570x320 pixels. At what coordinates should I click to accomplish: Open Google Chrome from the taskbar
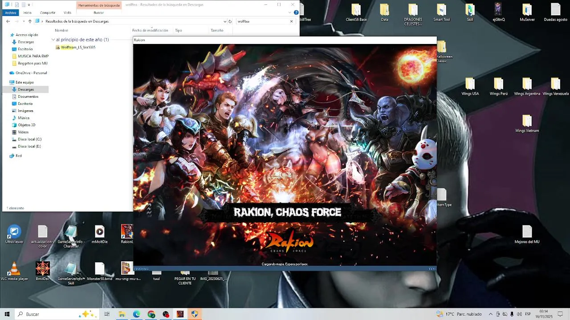pyautogui.click(x=151, y=314)
